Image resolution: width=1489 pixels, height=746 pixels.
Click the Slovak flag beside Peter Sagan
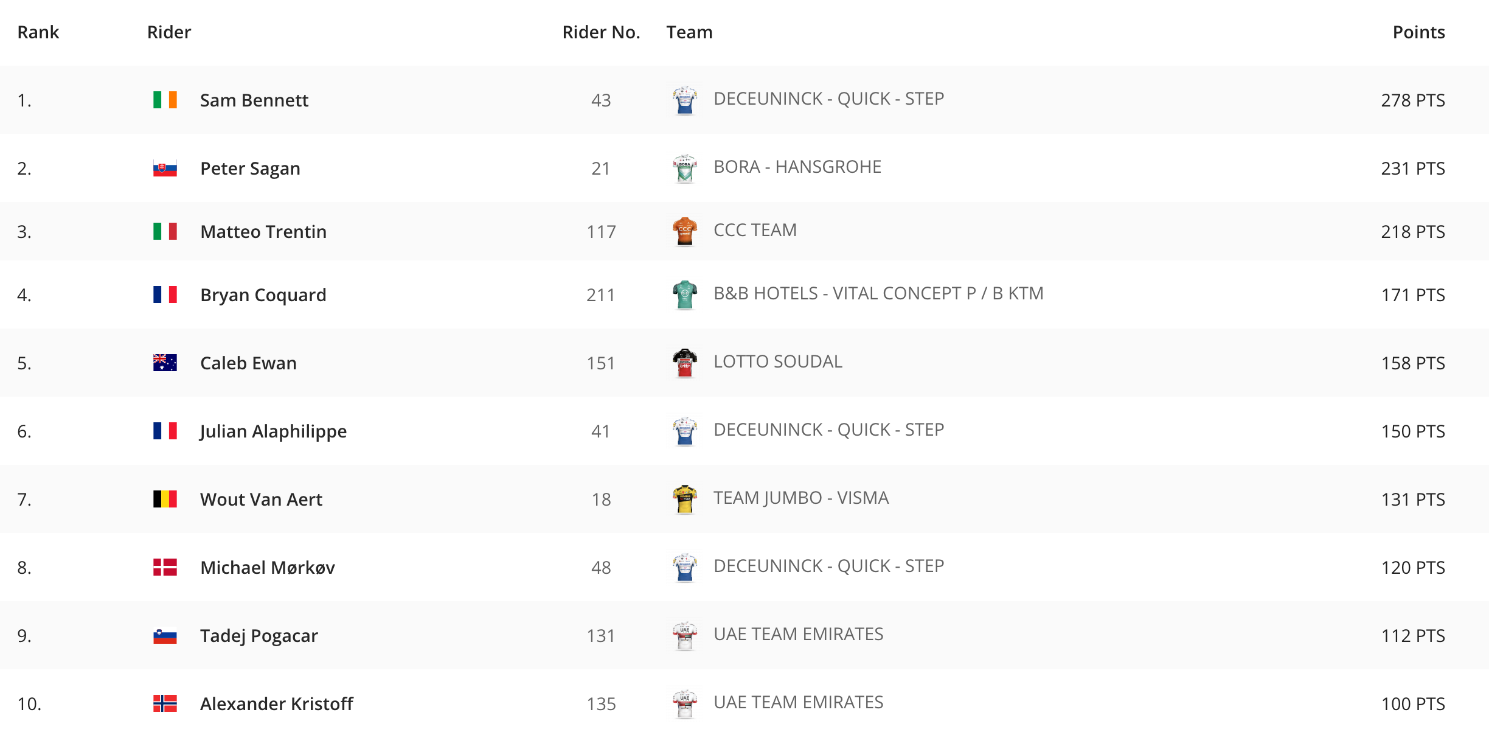pyautogui.click(x=165, y=168)
